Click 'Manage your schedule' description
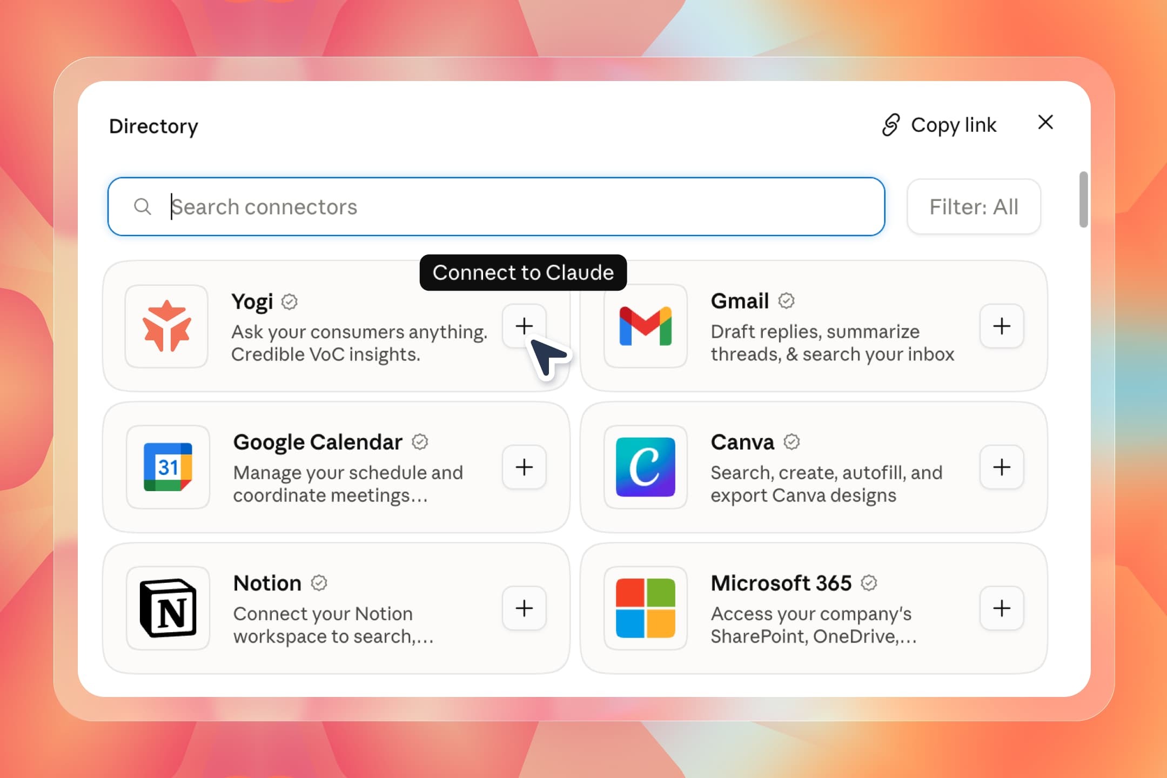1167x778 pixels. 348,484
